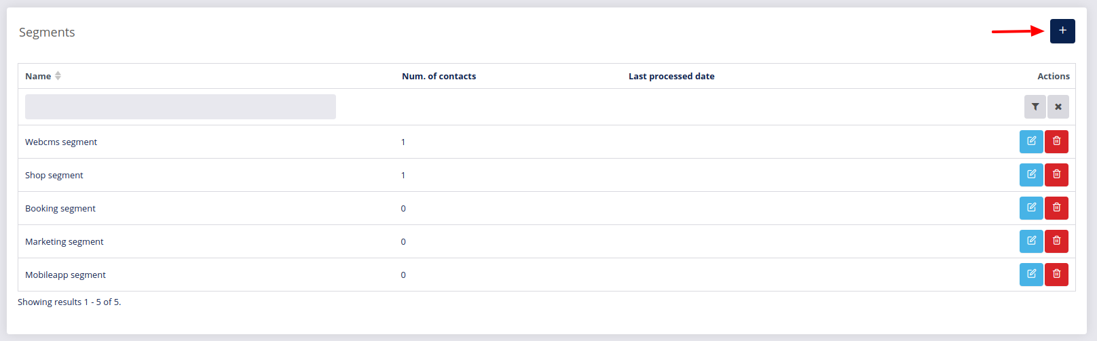Focus the Name filter input field
Image resolution: width=1097 pixels, height=341 pixels.
181,107
